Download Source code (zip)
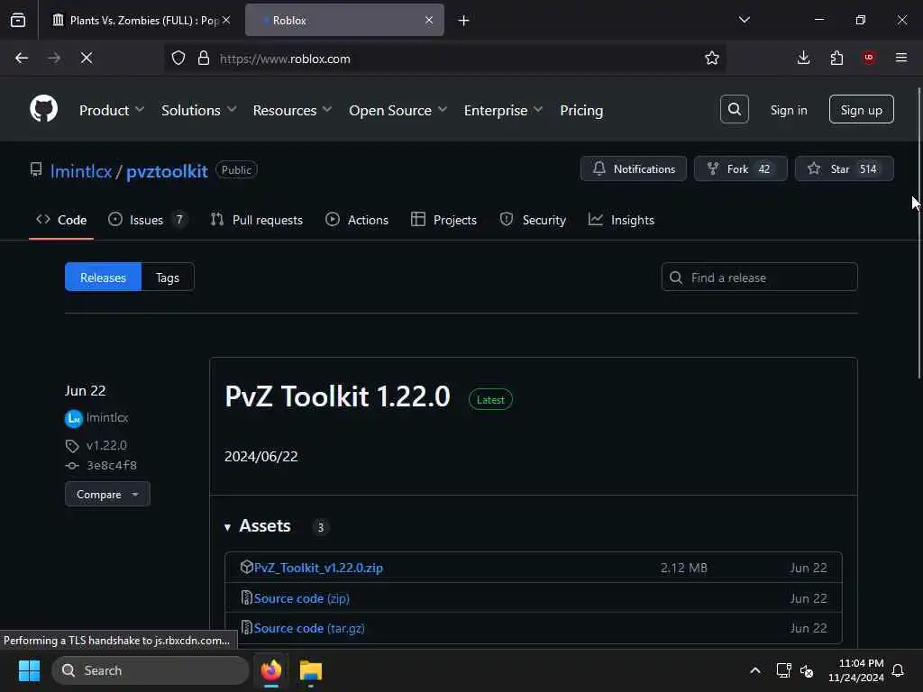923x692 pixels. click(x=301, y=598)
